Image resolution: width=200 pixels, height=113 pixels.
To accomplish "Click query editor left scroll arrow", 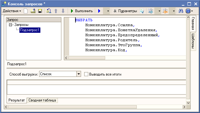I will coord(66,58).
